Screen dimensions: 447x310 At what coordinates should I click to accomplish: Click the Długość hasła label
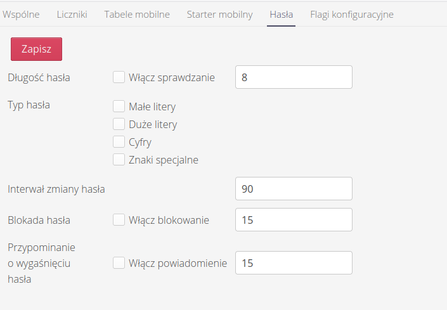(39, 78)
